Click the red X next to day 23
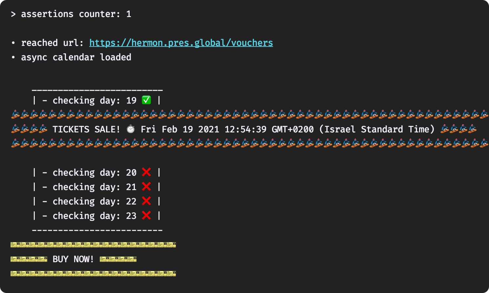 point(146,215)
